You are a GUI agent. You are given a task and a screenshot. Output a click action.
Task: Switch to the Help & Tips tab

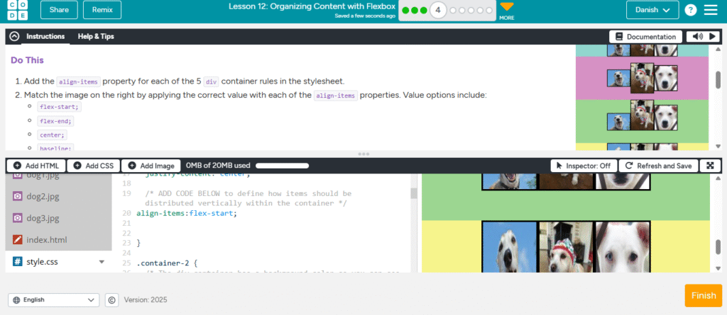point(96,37)
